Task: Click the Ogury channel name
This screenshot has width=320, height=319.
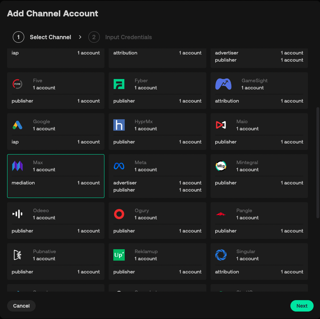Action: (x=142, y=210)
